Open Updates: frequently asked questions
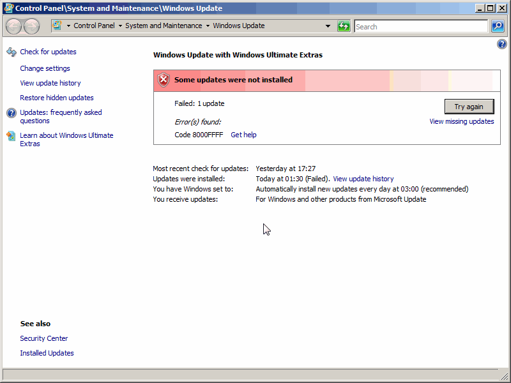The height and width of the screenshot is (383, 511). [61, 117]
